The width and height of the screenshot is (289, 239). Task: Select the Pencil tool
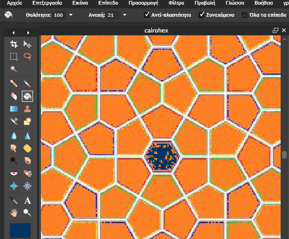point(14,84)
